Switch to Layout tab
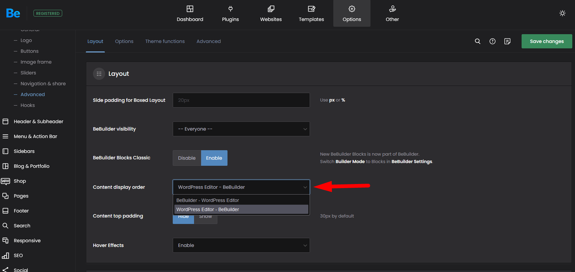This screenshot has height=272, width=575. click(x=95, y=41)
